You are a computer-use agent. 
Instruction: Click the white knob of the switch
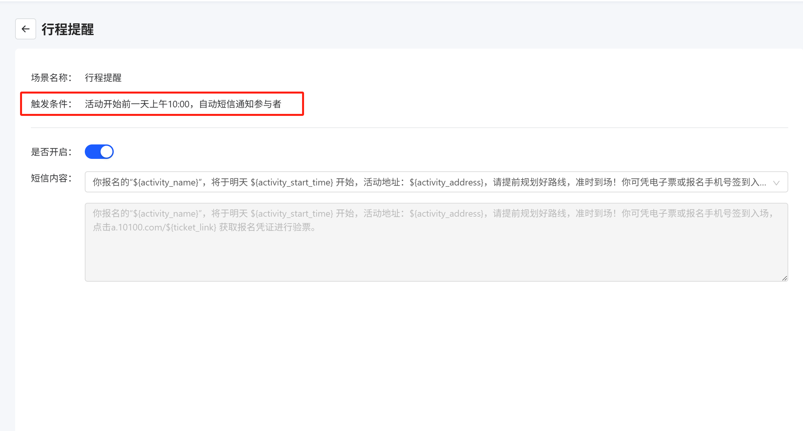click(106, 152)
